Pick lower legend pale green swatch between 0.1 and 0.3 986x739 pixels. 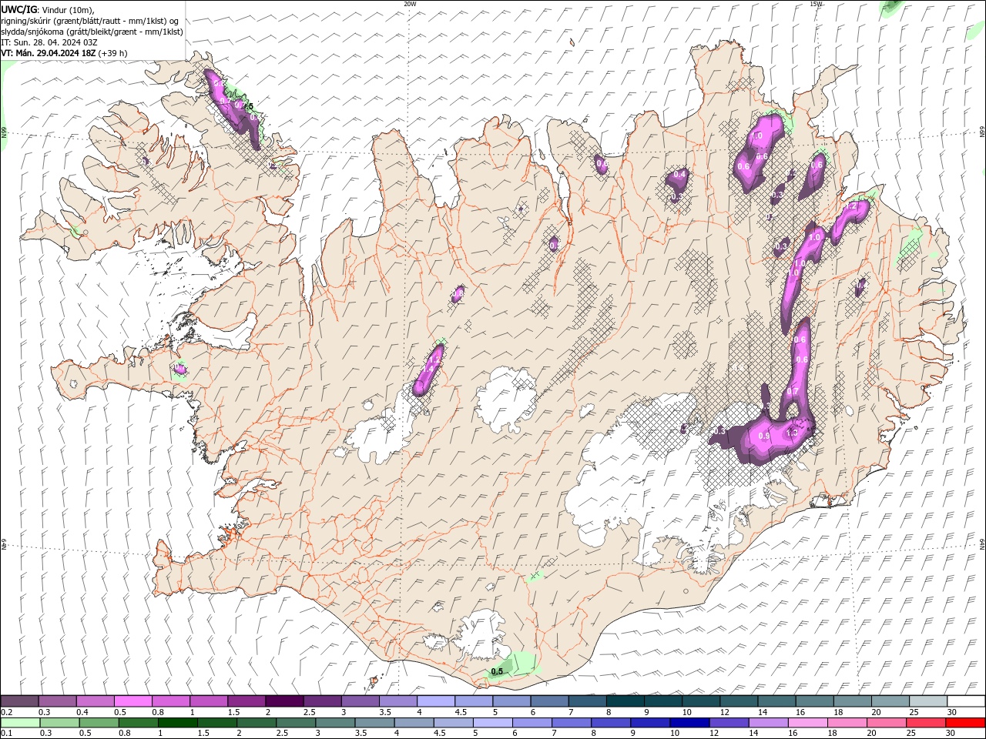pos(19,723)
